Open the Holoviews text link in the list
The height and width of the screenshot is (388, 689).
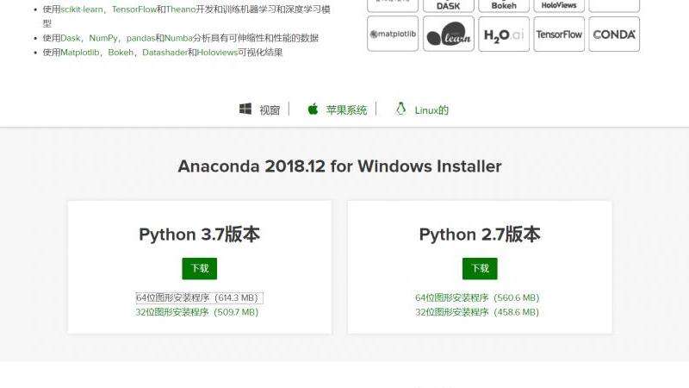pos(217,53)
